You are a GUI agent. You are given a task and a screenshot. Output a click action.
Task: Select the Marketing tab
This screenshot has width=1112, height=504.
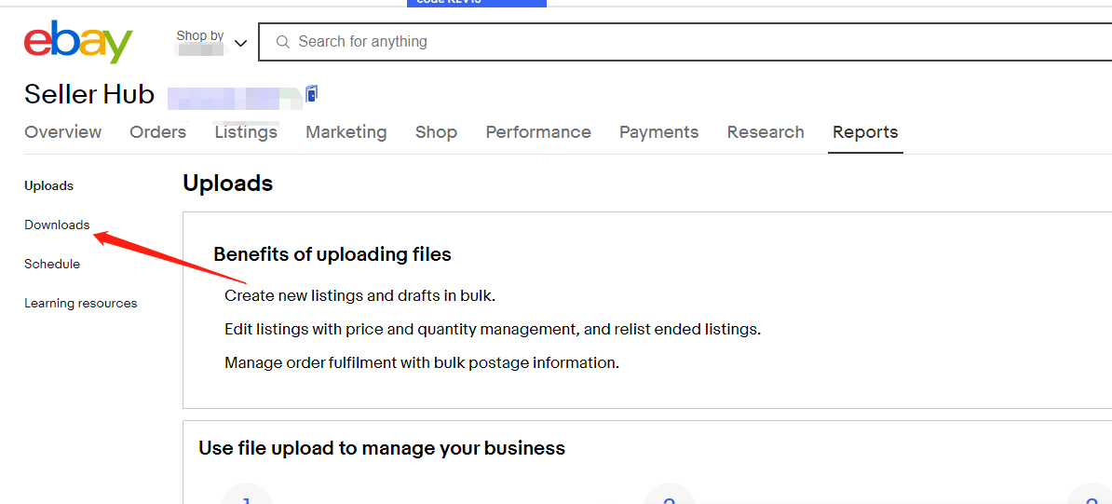346,132
